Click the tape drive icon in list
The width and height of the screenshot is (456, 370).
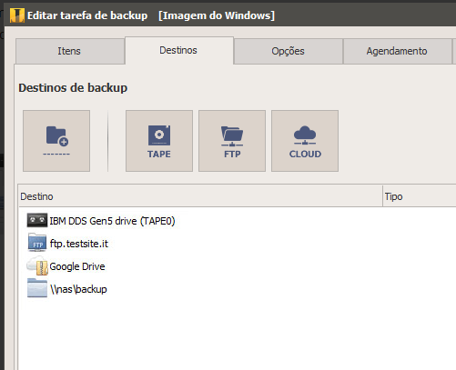37,220
